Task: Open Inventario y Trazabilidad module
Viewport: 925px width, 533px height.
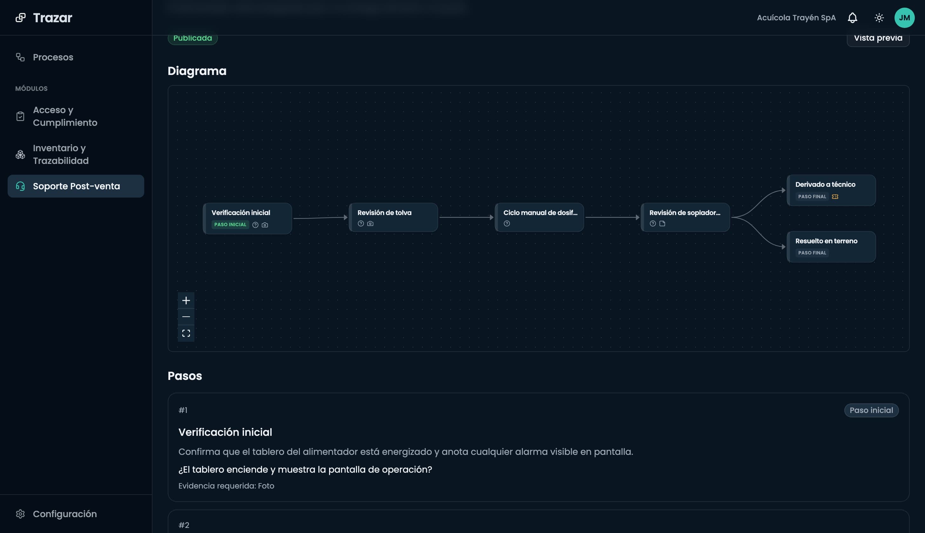Action: pos(76,154)
